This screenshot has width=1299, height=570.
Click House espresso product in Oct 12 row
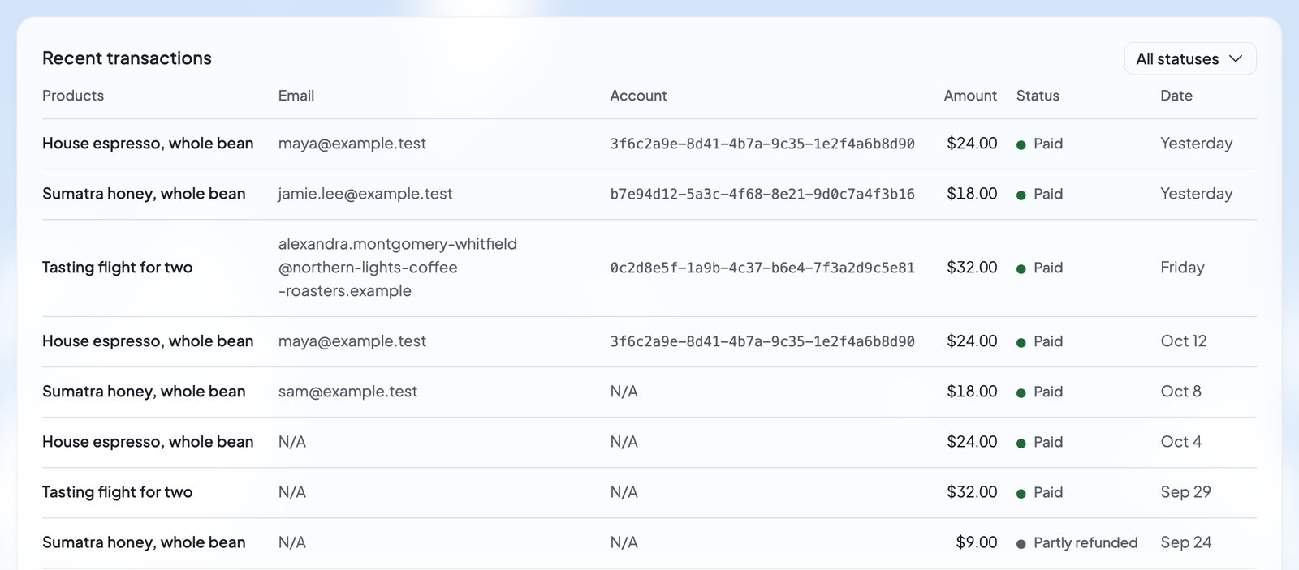[x=148, y=341]
